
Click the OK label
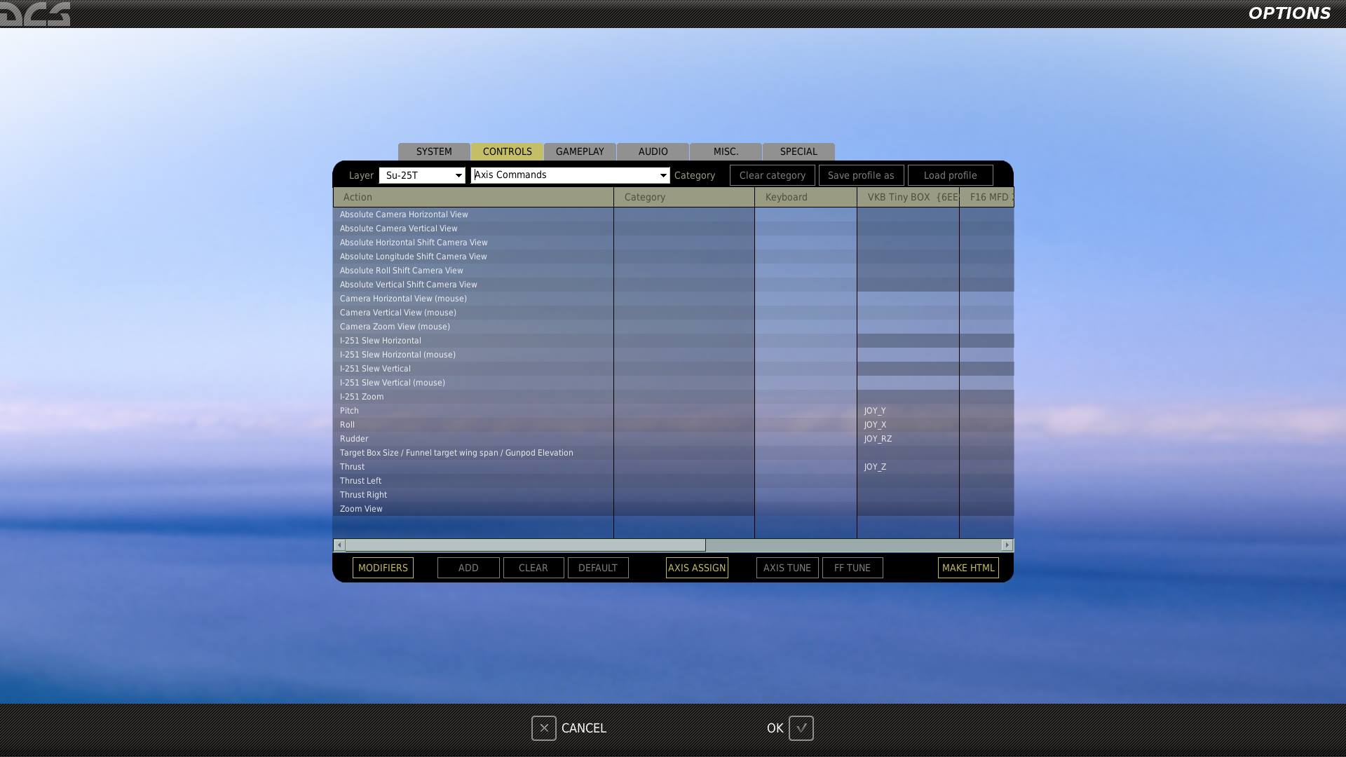tap(775, 728)
